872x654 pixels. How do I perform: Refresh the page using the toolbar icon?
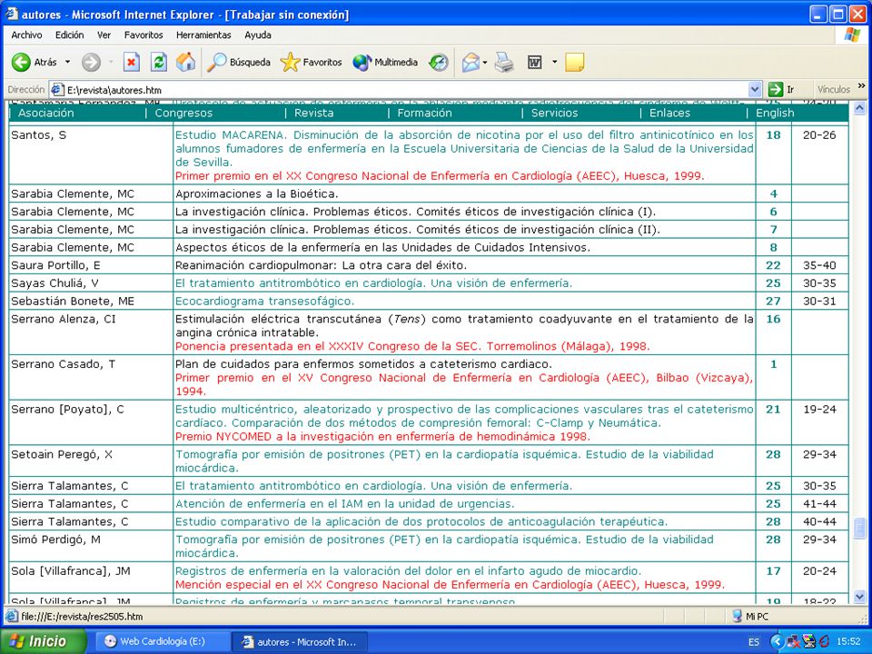click(158, 63)
